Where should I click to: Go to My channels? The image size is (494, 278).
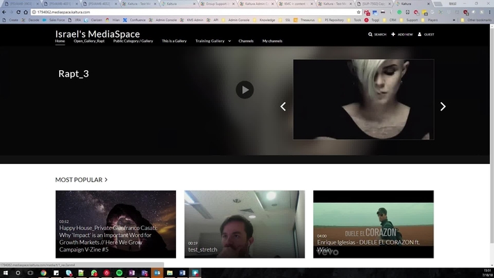pos(272,41)
